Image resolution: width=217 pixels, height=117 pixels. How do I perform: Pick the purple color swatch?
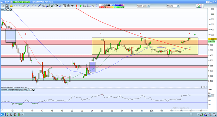click(122, 5)
